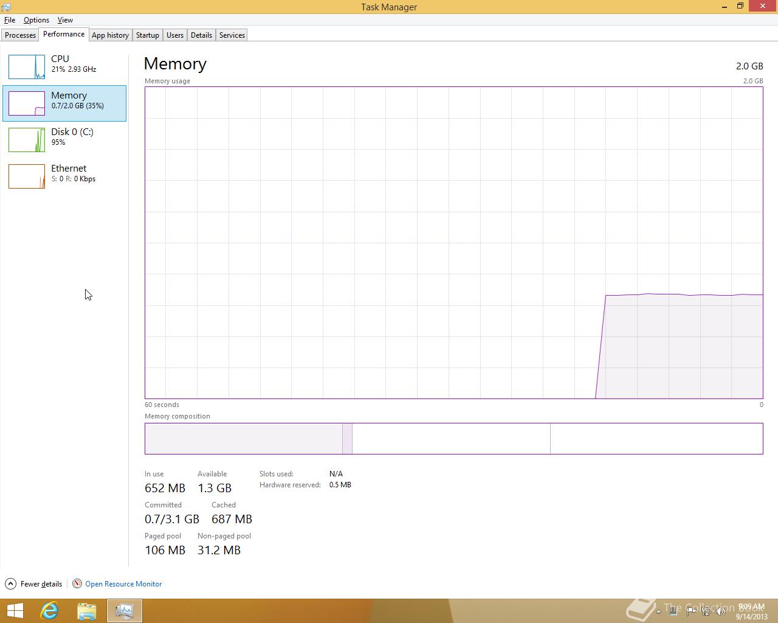The width and height of the screenshot is (778, 623).
Task: Show hidden tray icons arrow
Action: click(658, 611)
